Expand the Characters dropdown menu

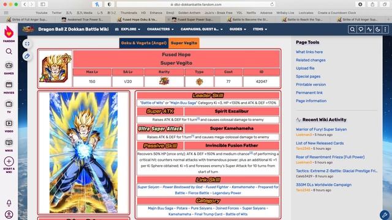(x=160, y=29)
